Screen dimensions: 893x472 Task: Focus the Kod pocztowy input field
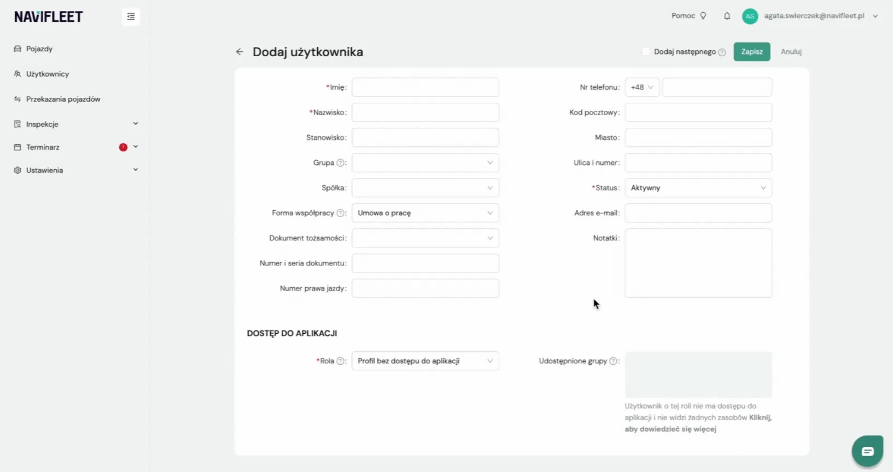698,113
